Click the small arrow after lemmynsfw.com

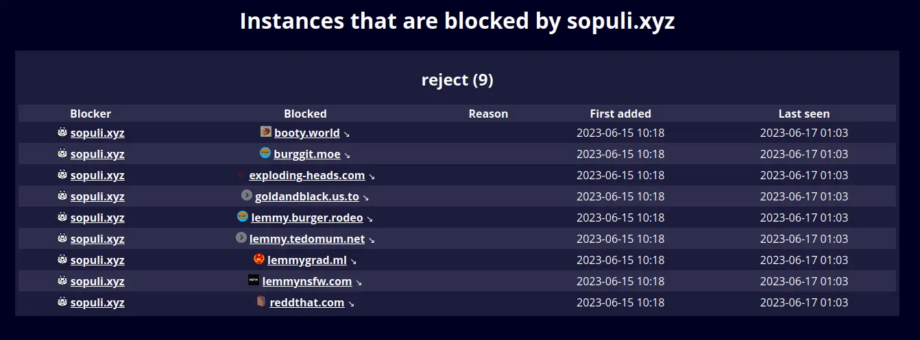359,283
